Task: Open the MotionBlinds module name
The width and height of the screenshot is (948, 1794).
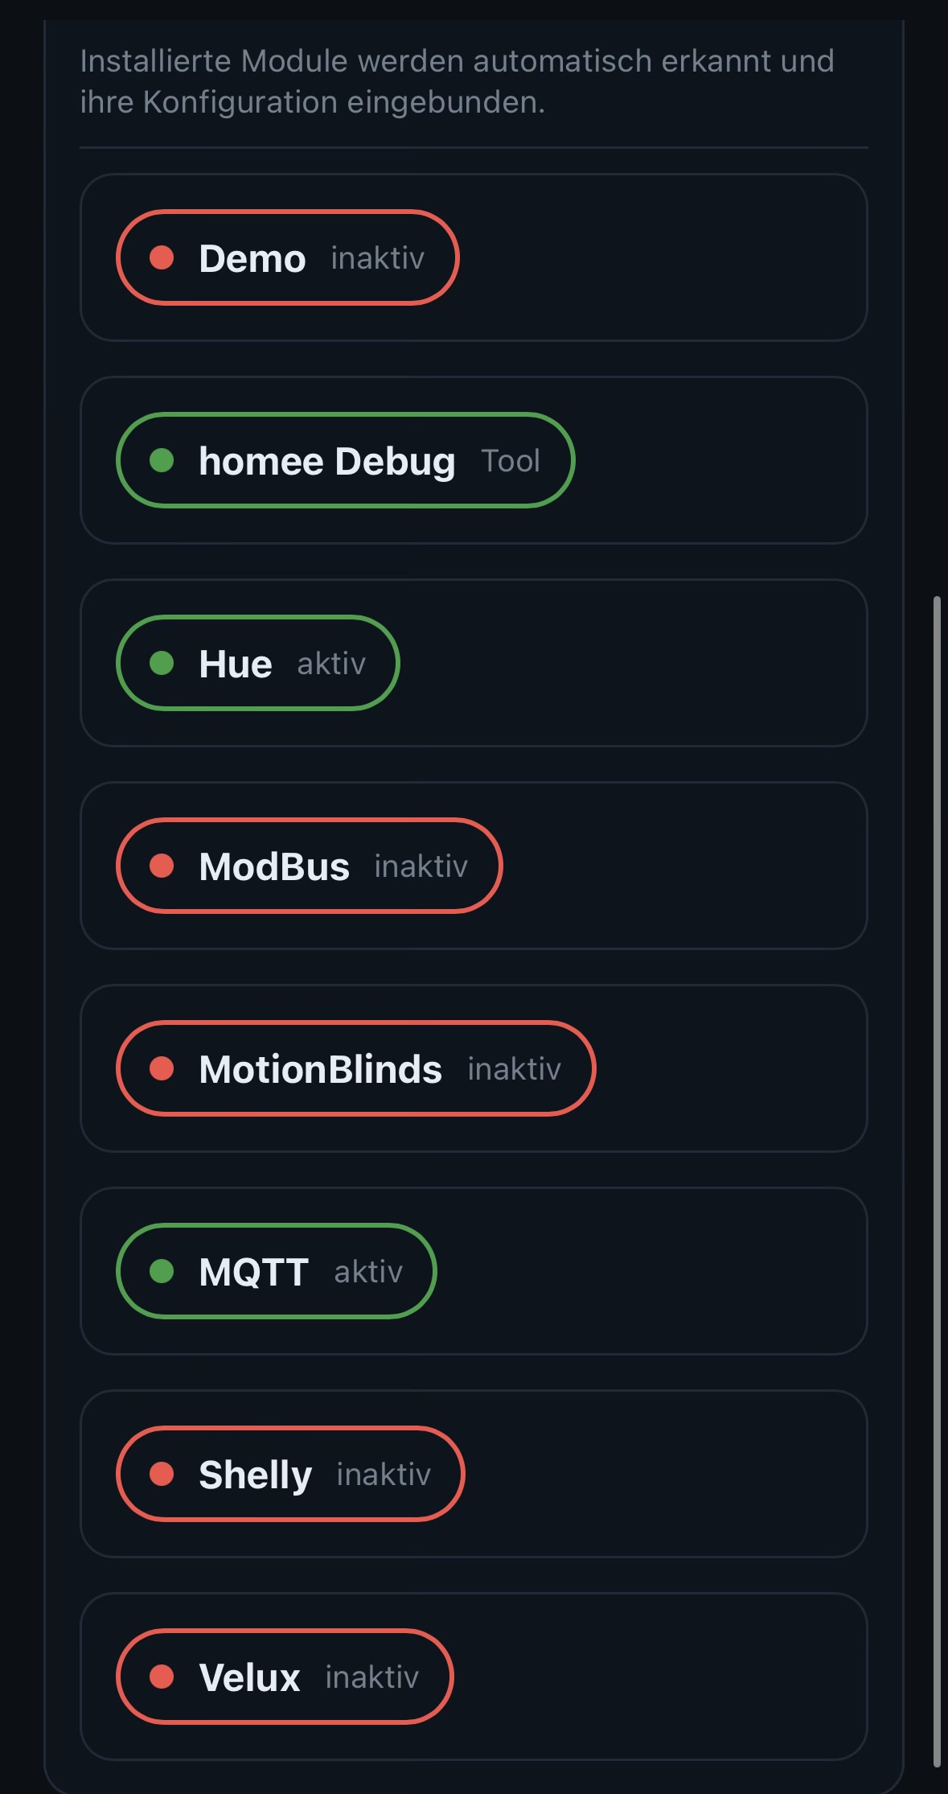Action: coord(320,1069)
